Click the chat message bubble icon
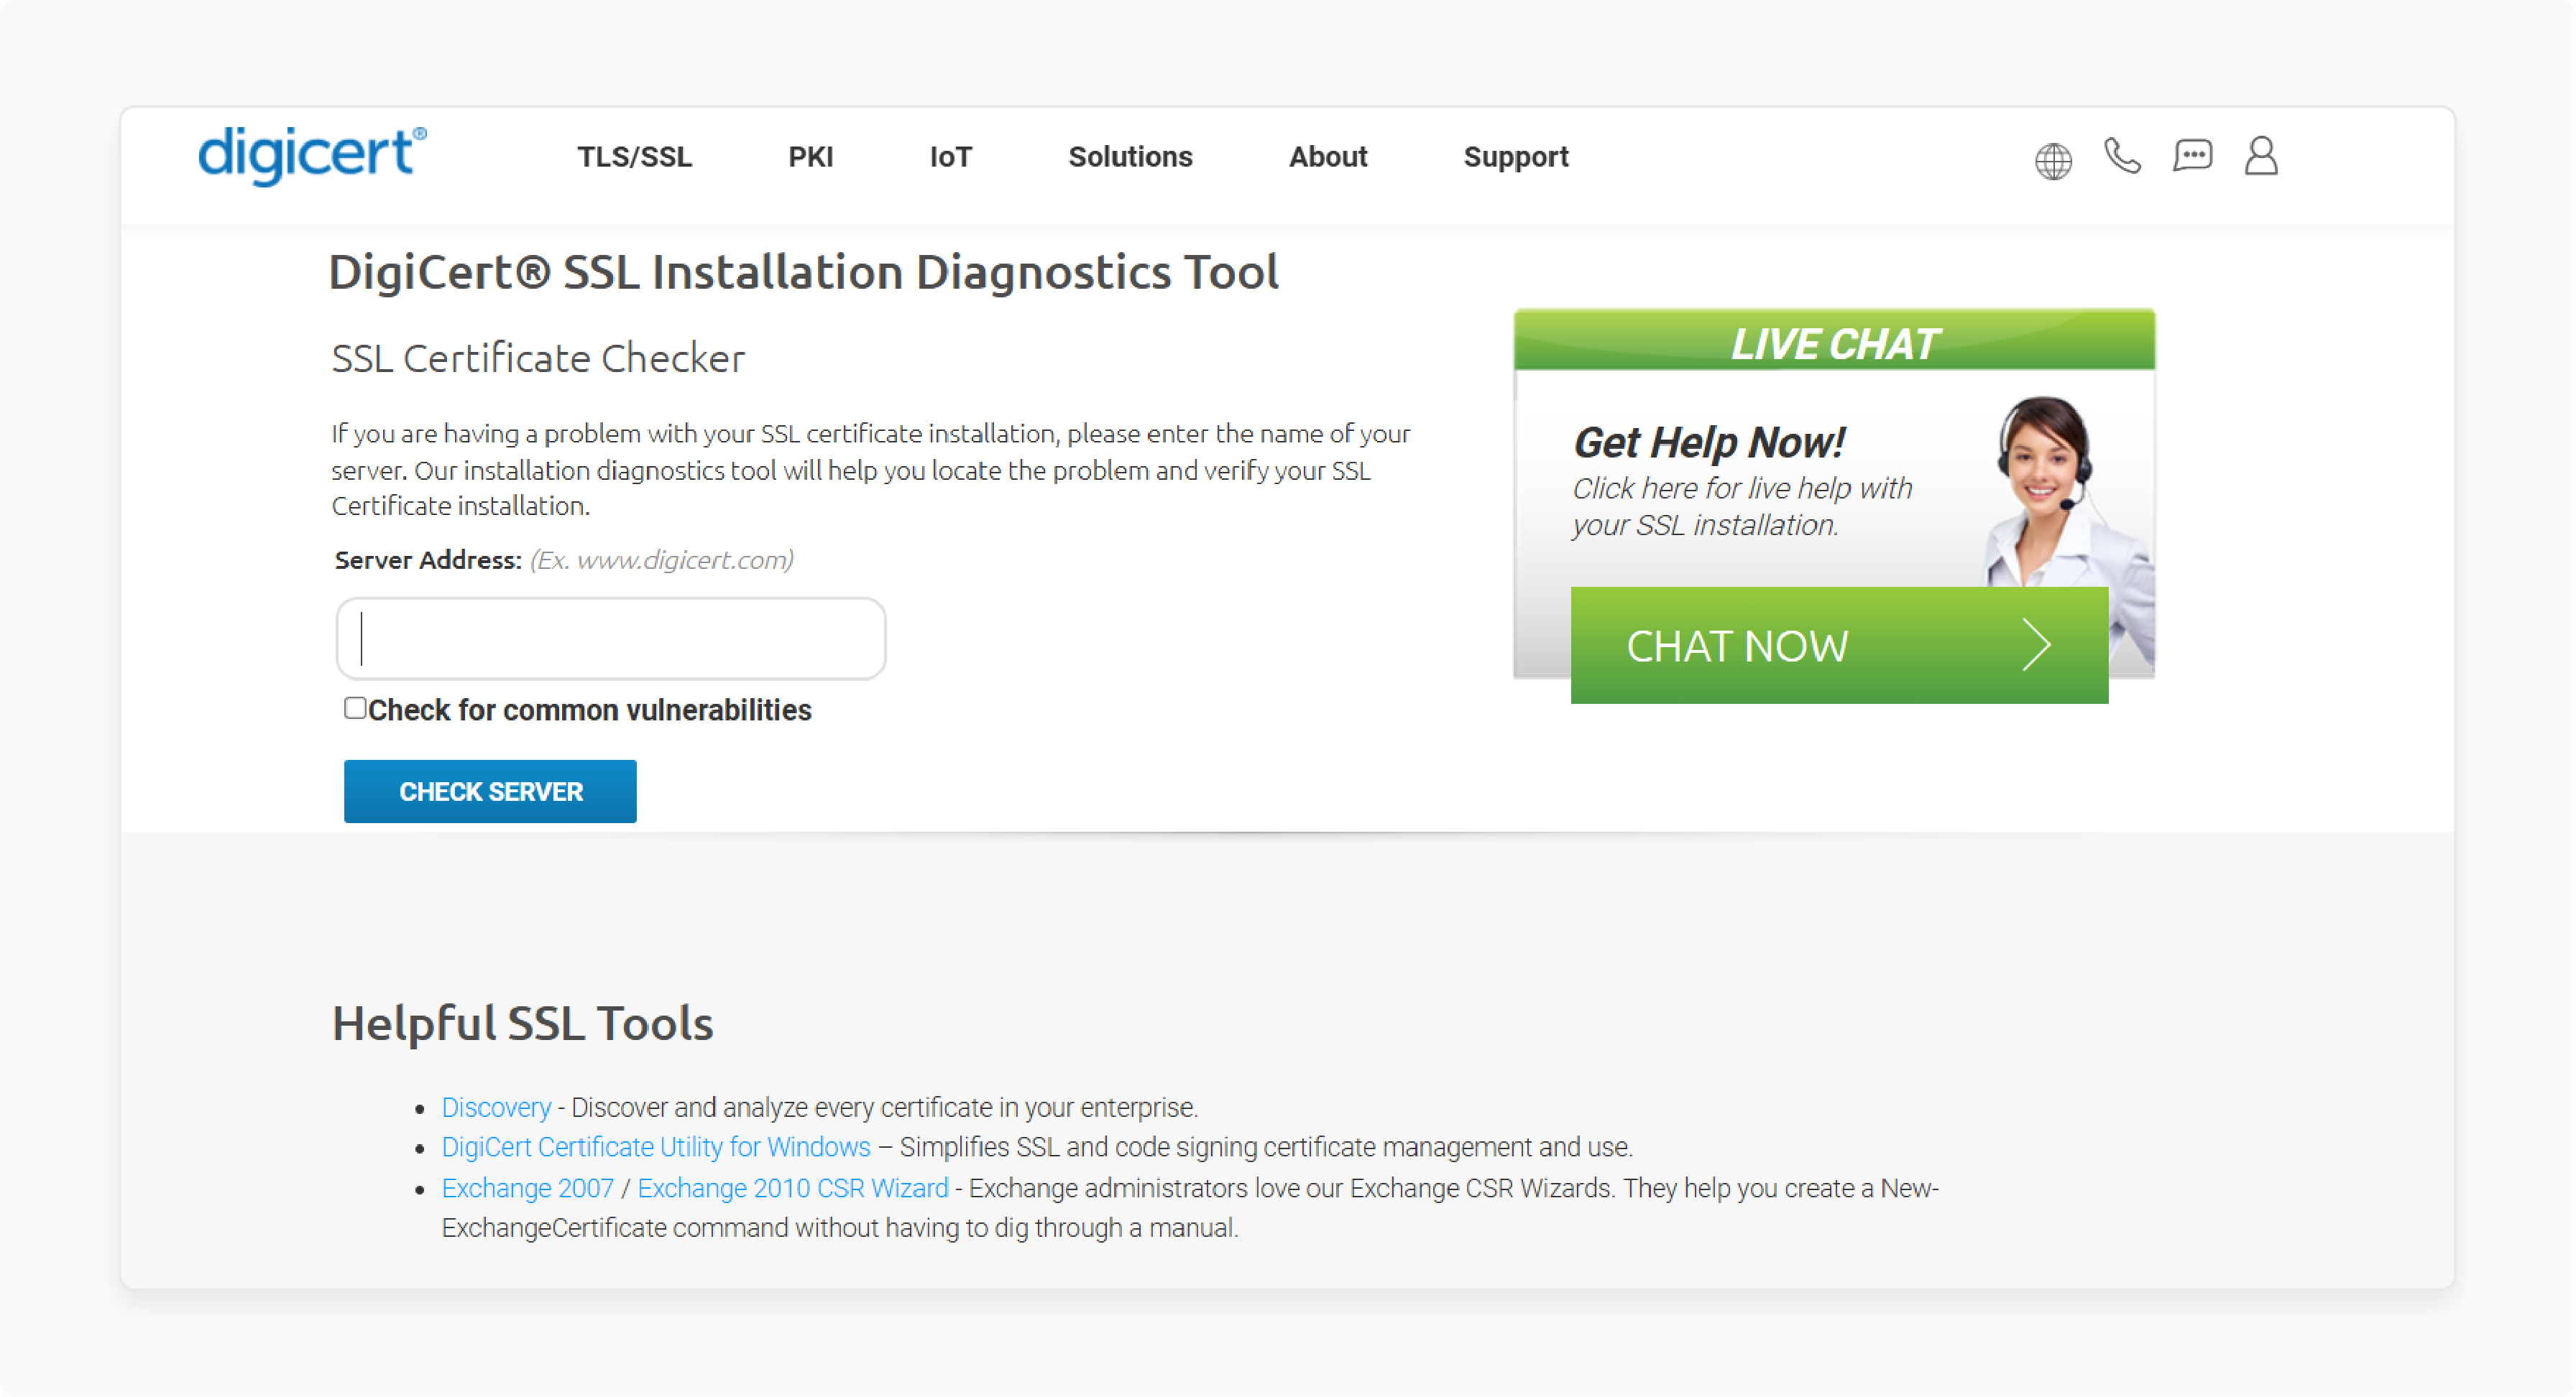The width and height of the screenshot is (2576, 1397). click(2191, 157)
